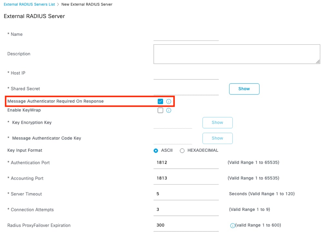
Task: Select ASCII key input format
Action: [156, 150]
